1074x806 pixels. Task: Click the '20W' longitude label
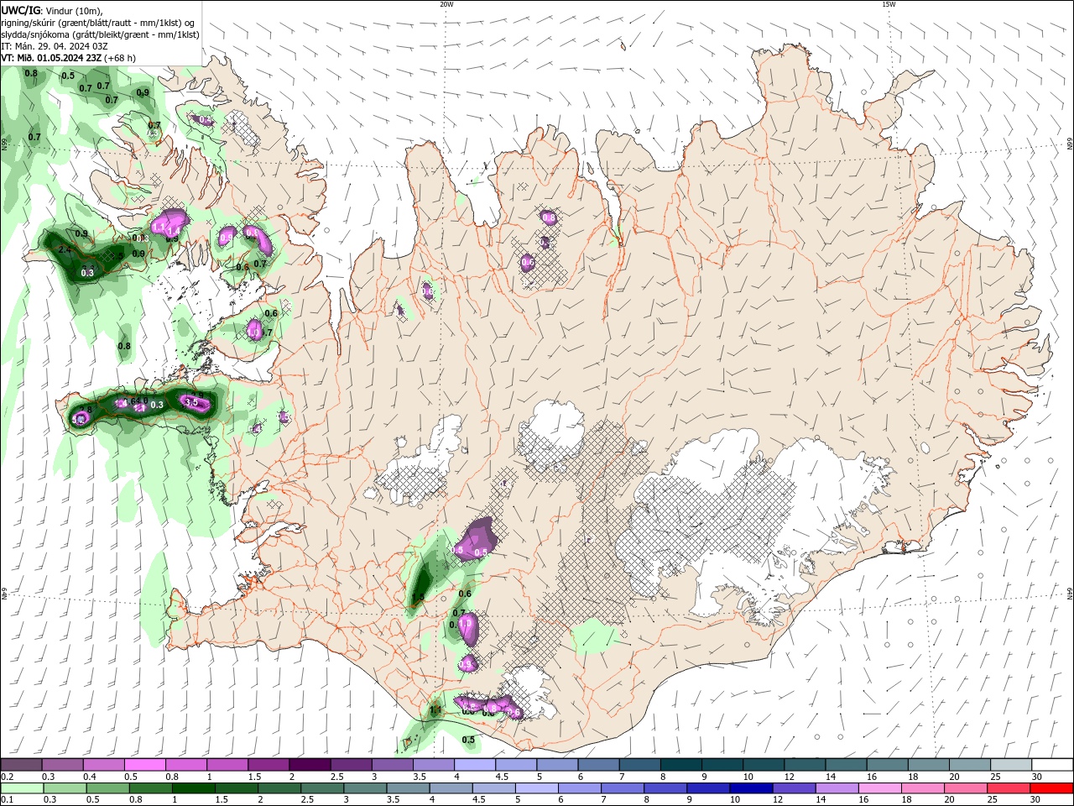tap(446, 4)
